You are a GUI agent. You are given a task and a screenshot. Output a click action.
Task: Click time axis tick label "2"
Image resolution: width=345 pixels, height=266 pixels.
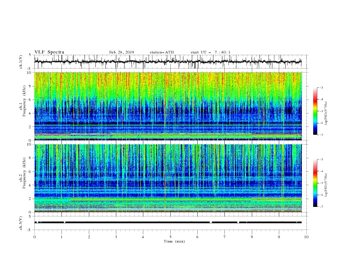click(89, 237)
